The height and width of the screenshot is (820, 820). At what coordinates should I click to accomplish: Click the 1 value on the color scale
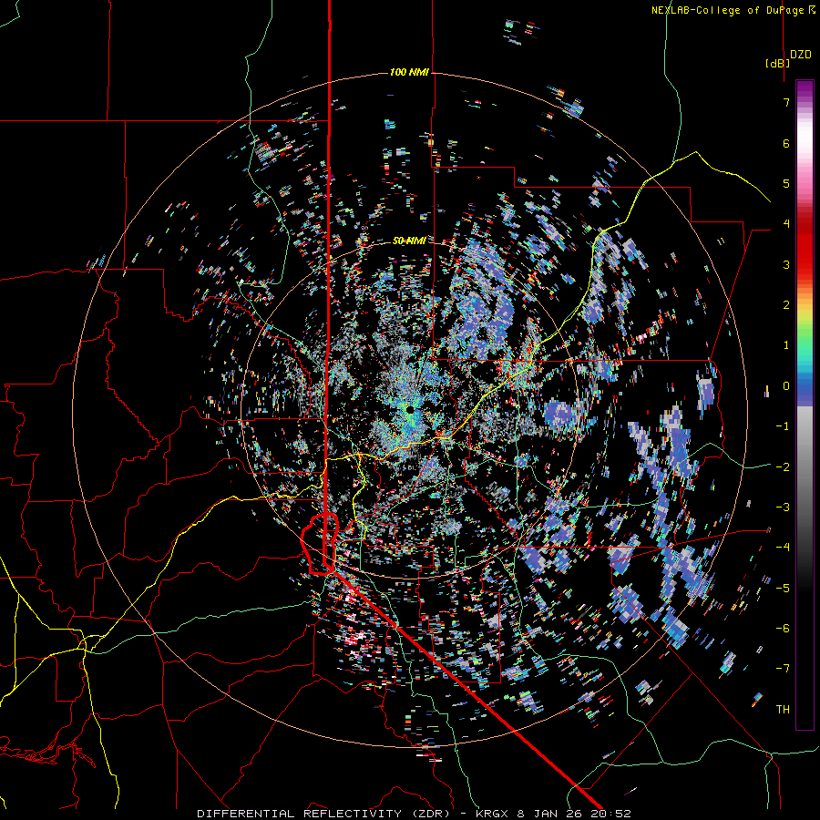point(786,345)
